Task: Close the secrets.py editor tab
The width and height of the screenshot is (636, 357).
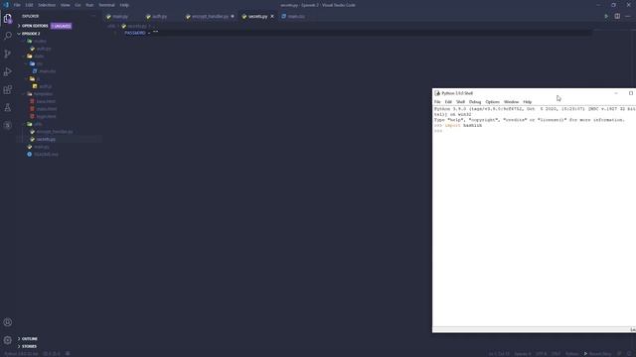Action: pos(272,16)
